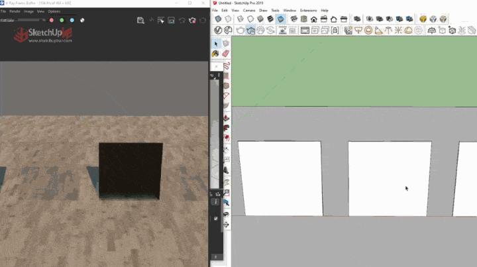Viewport: 477px width, 267px height.
Task: Open the View menu in frame buffer
Action: (40, 11)
